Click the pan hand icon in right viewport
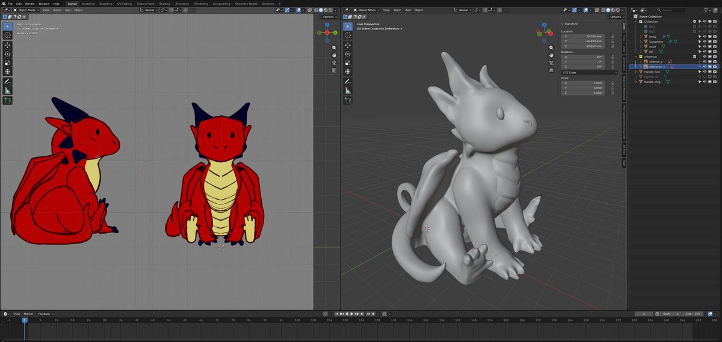 (x=551, y=55)
